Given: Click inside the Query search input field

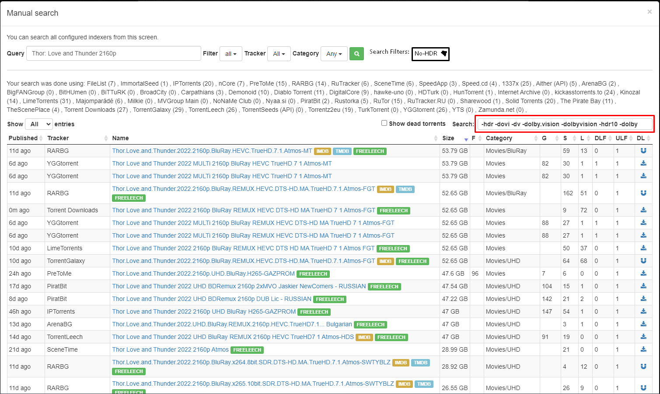Looking at the screenshot, I should pos(113,53).
